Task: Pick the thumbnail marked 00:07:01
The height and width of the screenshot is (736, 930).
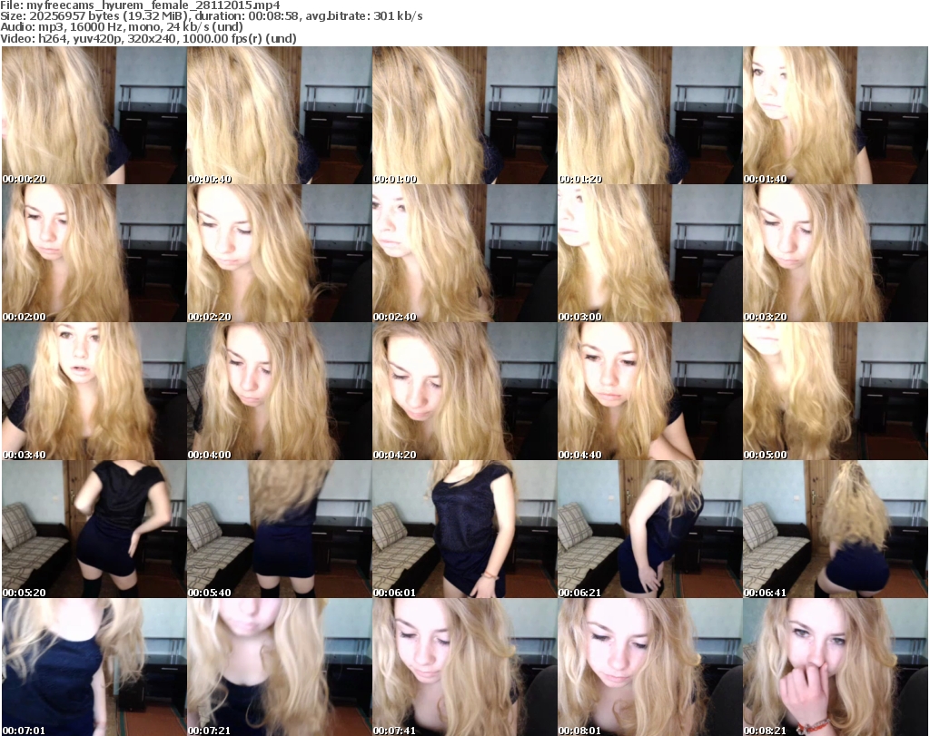Action: [94, 667]
